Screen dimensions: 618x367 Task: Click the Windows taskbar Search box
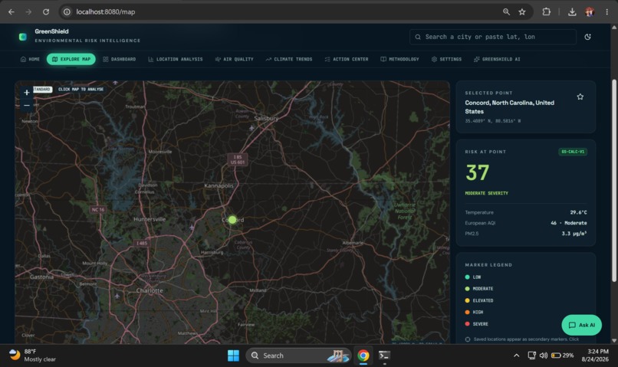(x=298, y=356)
